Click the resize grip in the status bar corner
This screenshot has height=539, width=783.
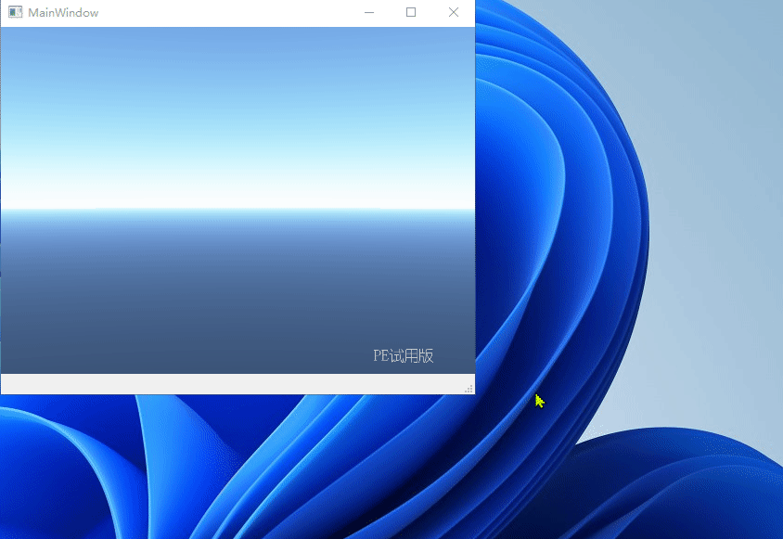click(469, 389)
